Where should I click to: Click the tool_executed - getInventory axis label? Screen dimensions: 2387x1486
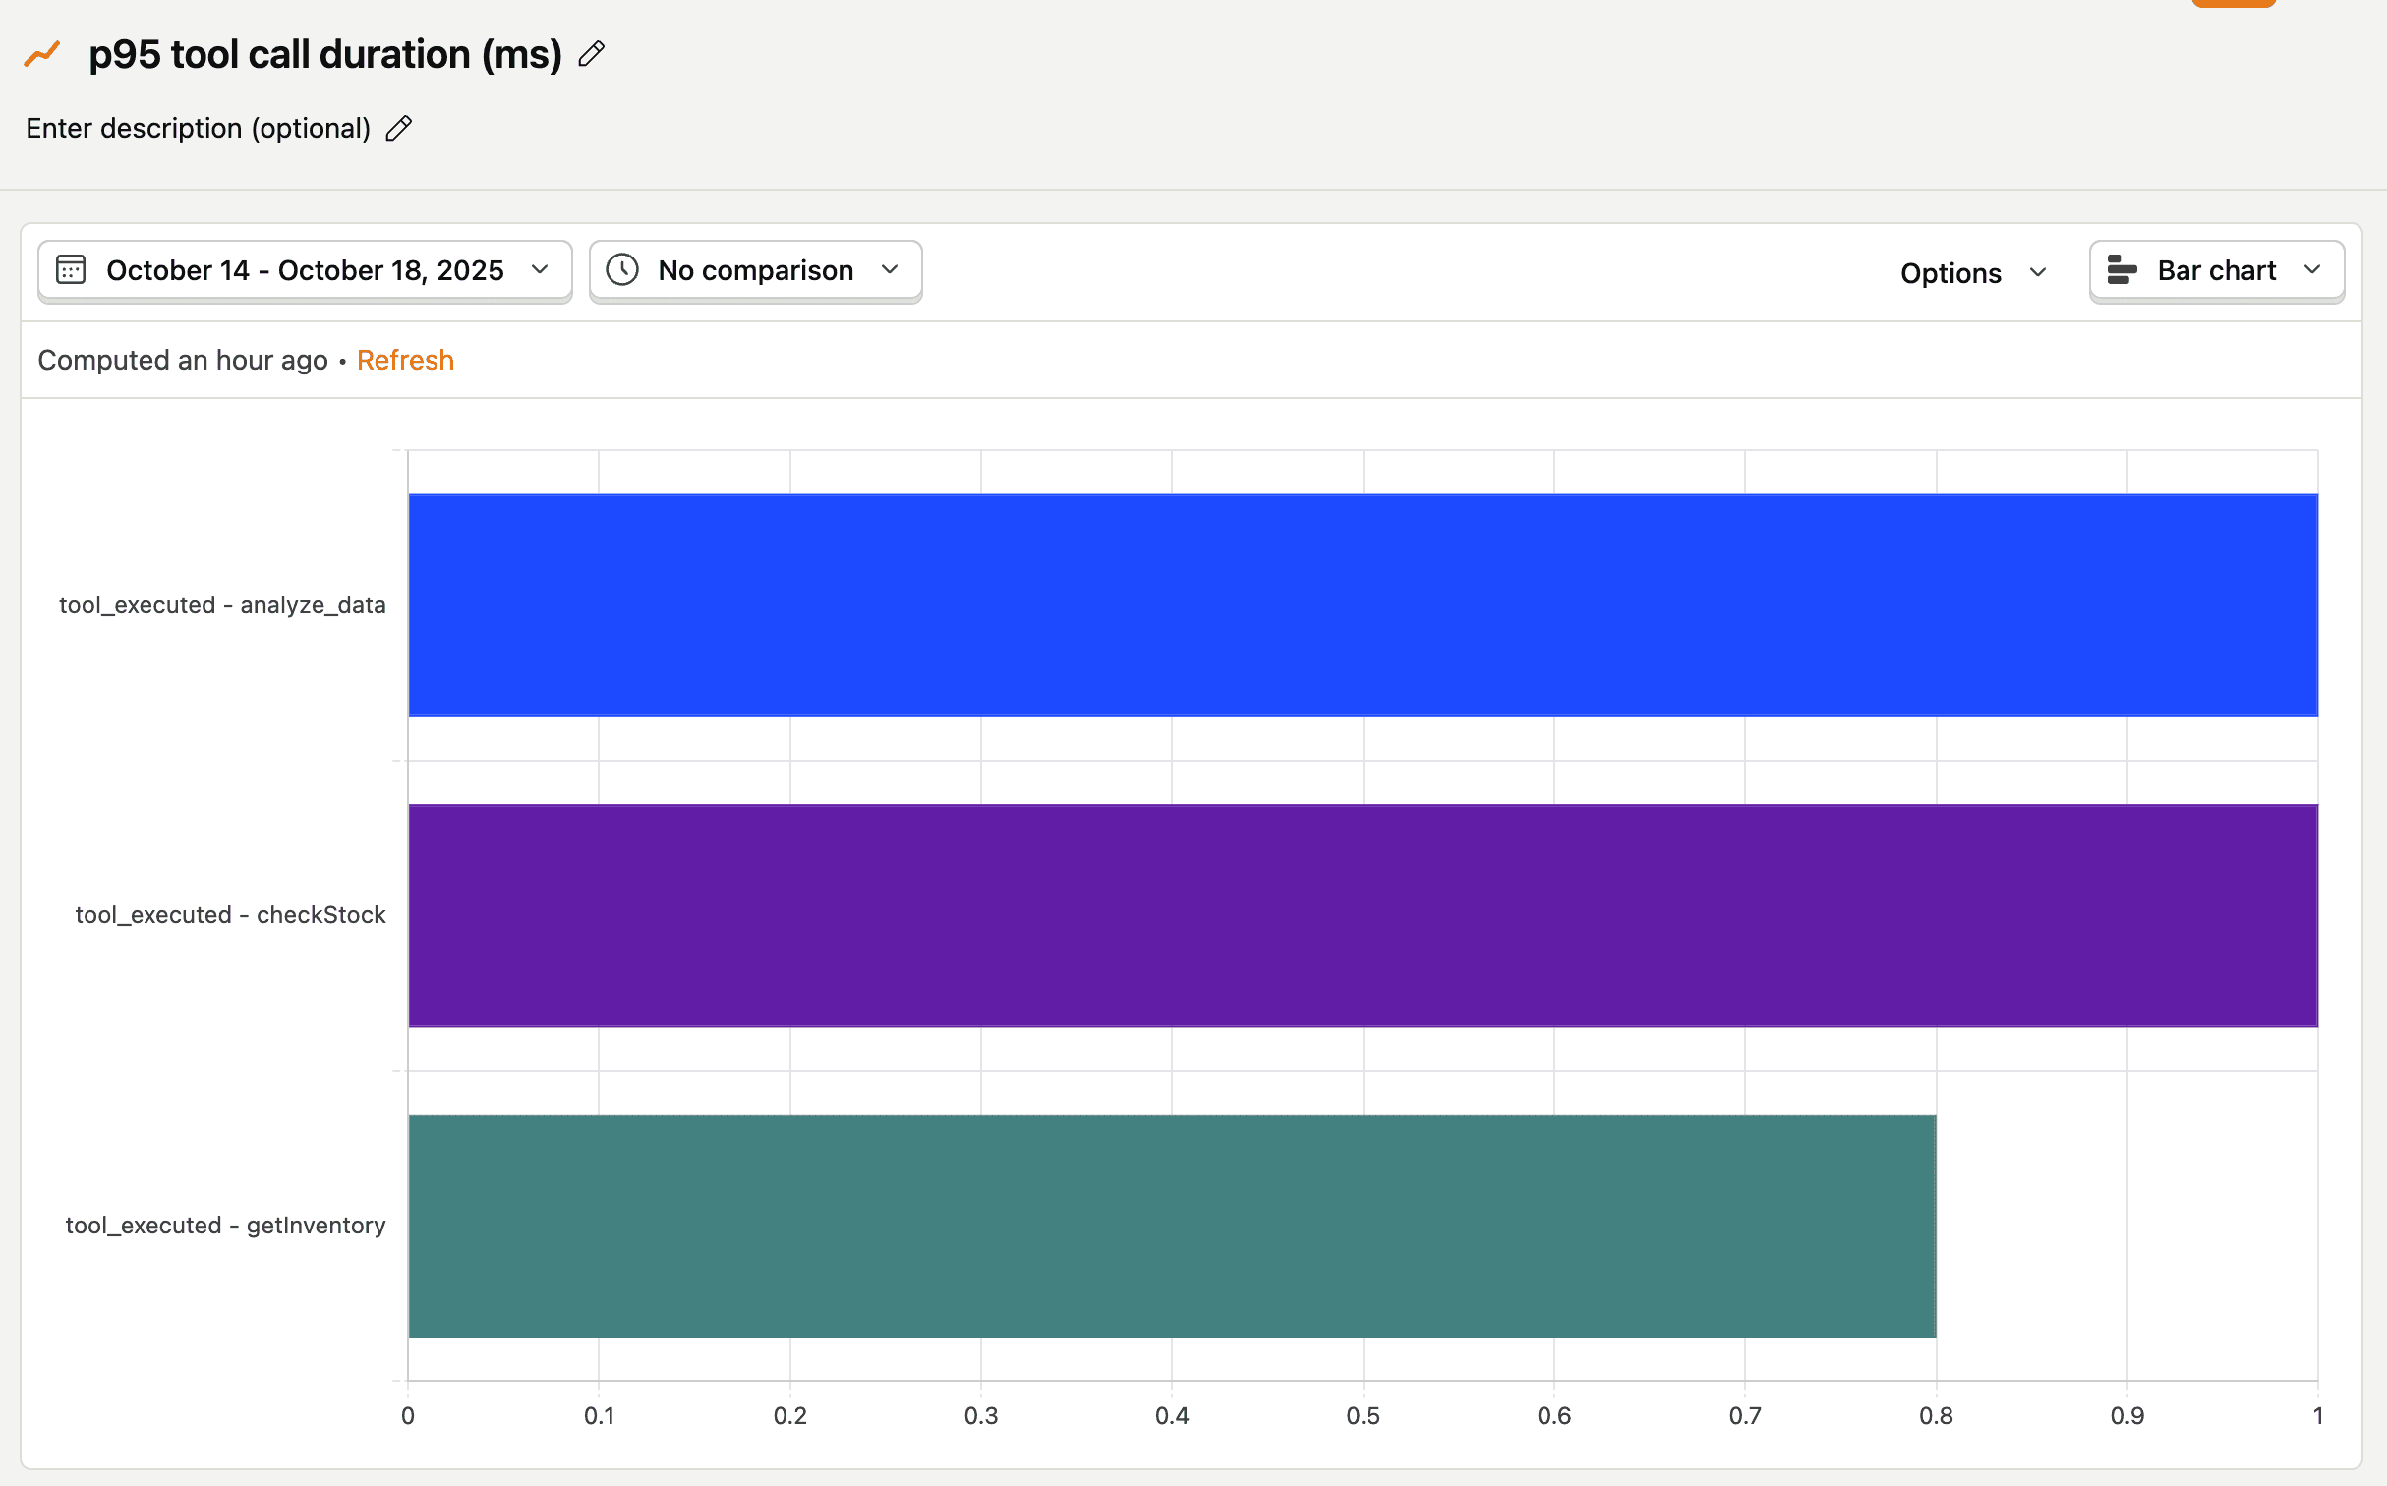[x=225, y=1226]
